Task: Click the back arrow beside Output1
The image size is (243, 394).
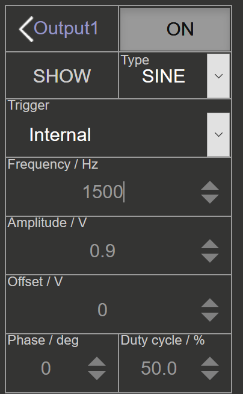Action: click(x=26, y=29)
